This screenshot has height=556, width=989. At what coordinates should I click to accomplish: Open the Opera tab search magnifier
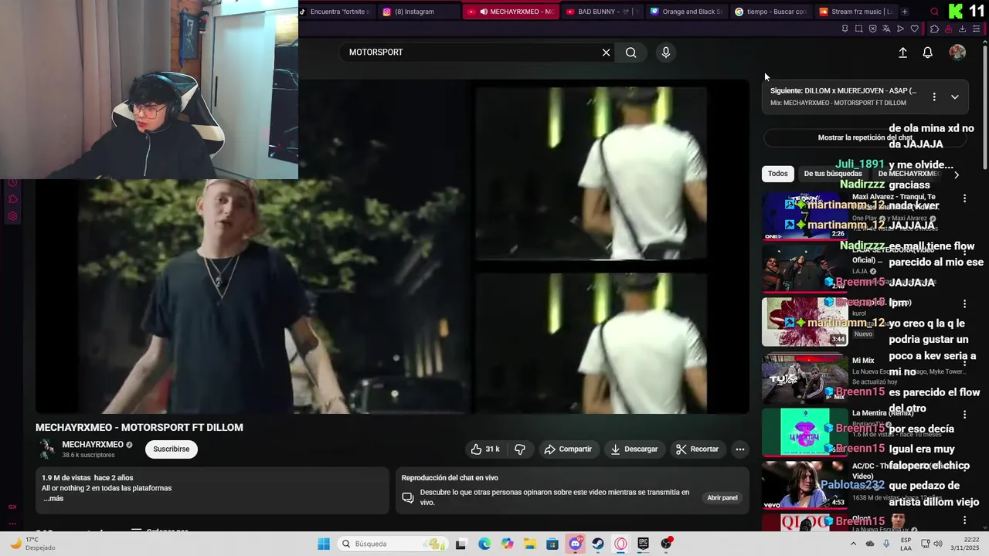coord(934,12)
